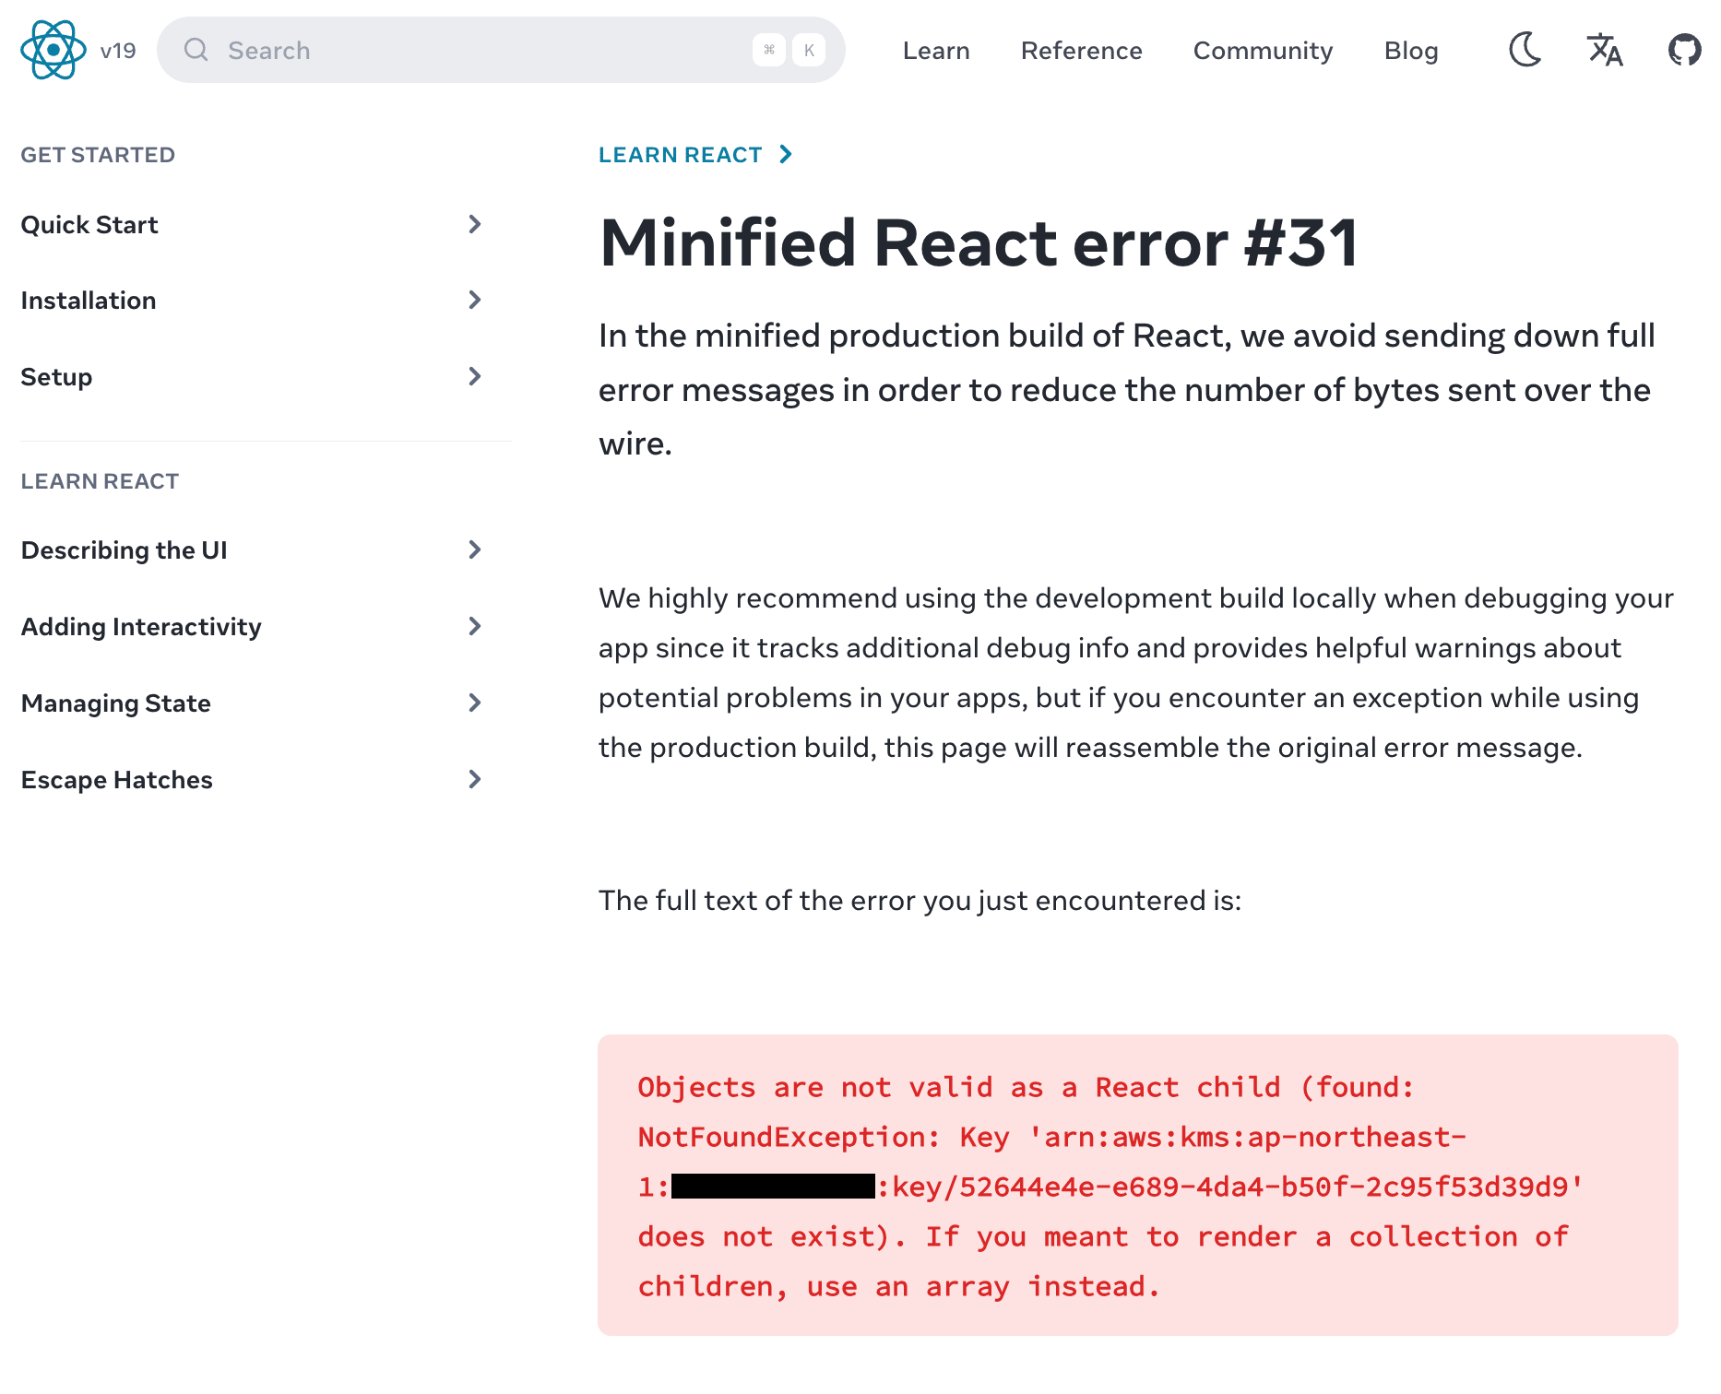1721x1394 pixels.
Task: Open the Reference nav item
Action: [x=1081, y=51]
